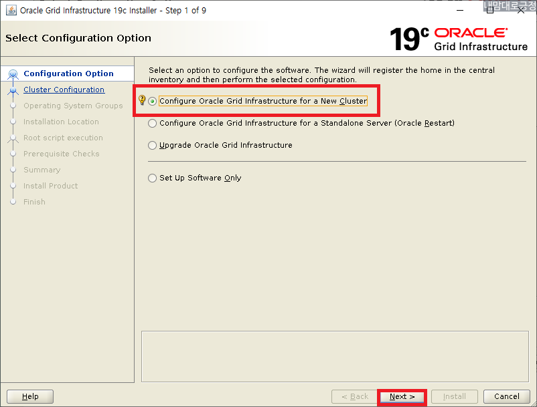This screenshot has height=407, width=537.
Task: Click the Cancel button
Action: 506,396
